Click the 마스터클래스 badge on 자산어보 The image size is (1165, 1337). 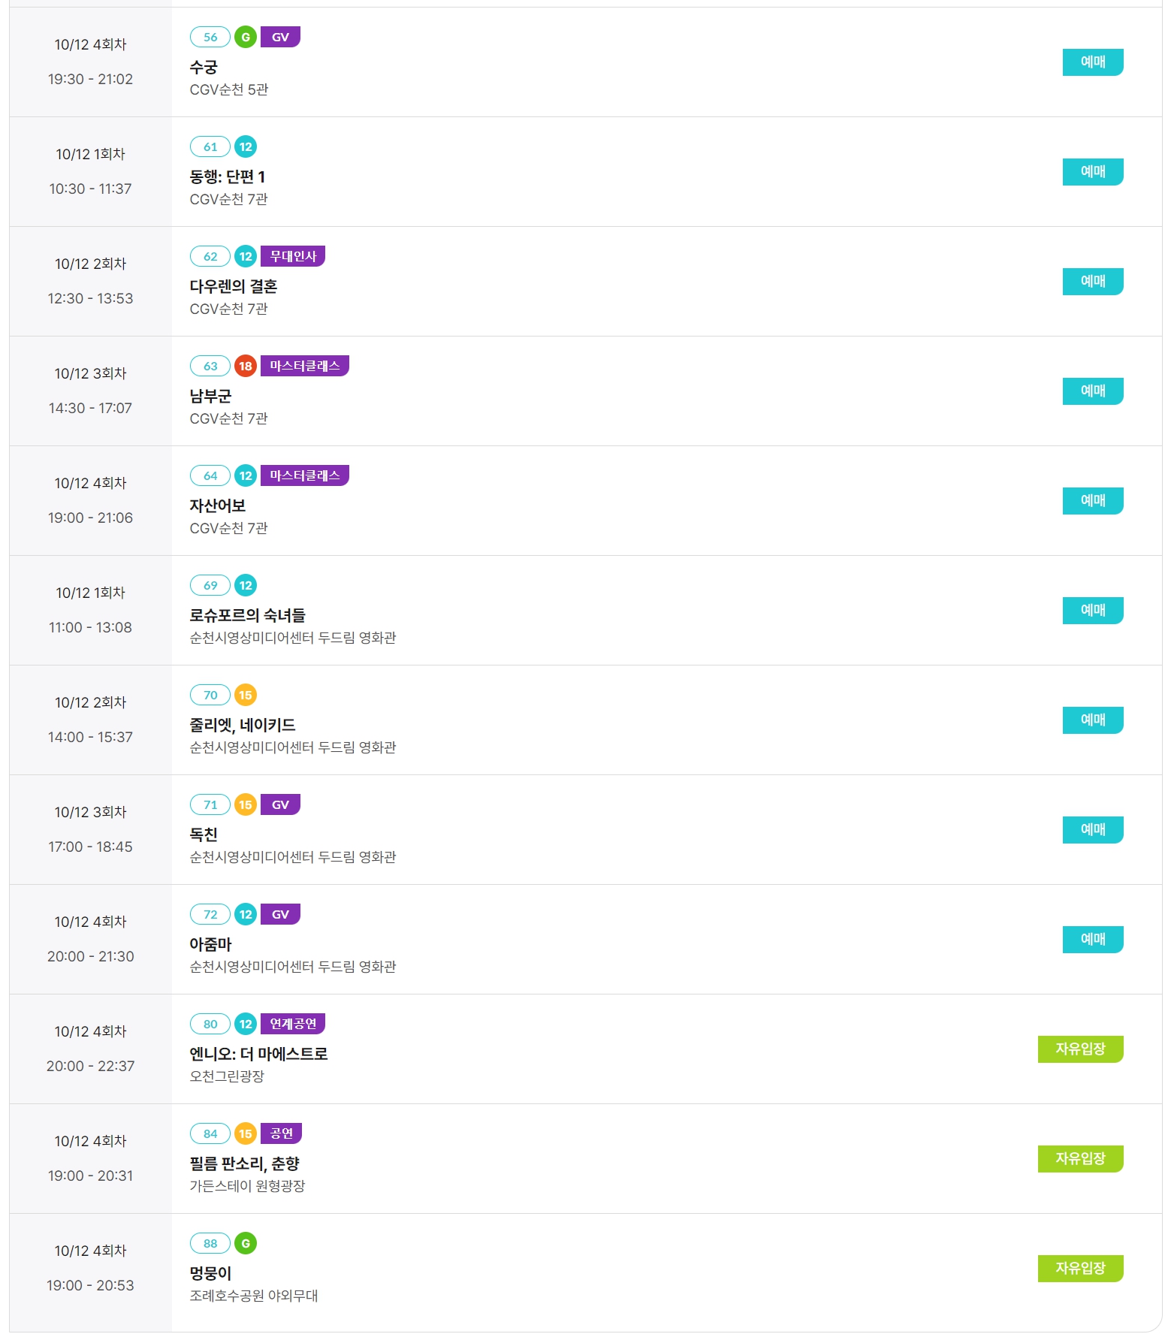pos(305,475)
